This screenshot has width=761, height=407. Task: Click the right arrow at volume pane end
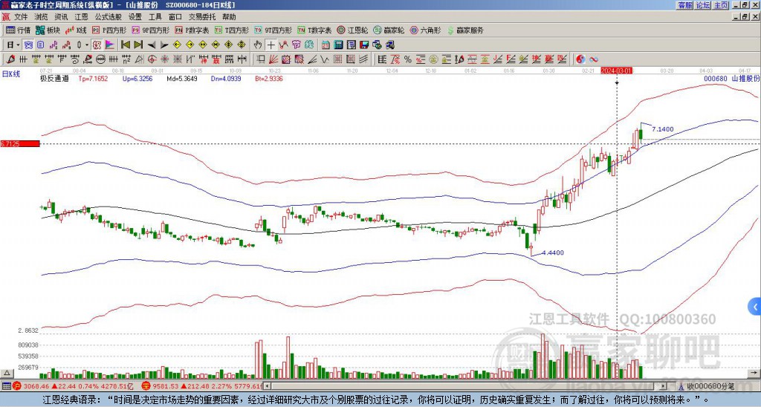(x=756, y=373)
